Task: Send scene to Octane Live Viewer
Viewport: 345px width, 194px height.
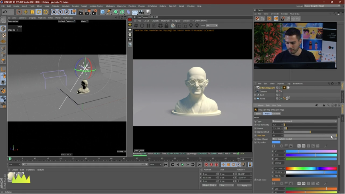Action: (136, 26)
